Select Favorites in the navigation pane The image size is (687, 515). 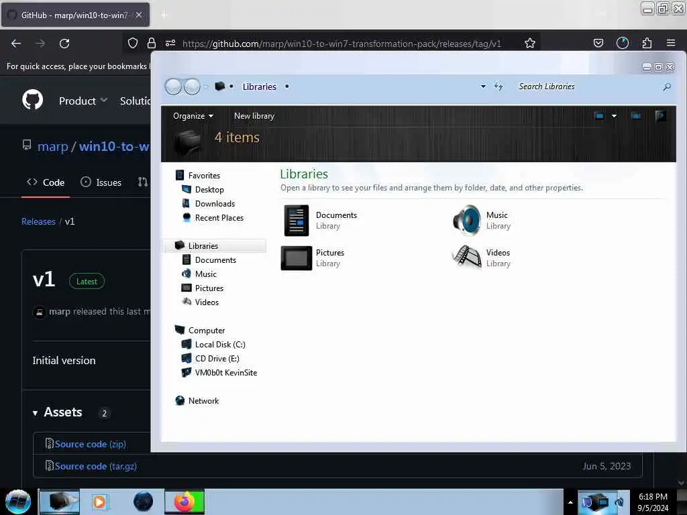[204, 176]
